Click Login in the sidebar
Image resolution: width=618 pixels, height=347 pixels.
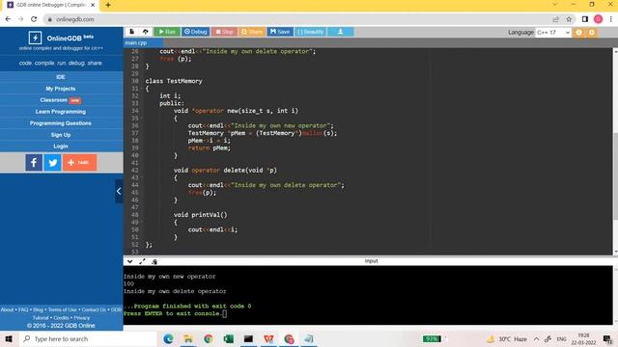pos(61,146)
